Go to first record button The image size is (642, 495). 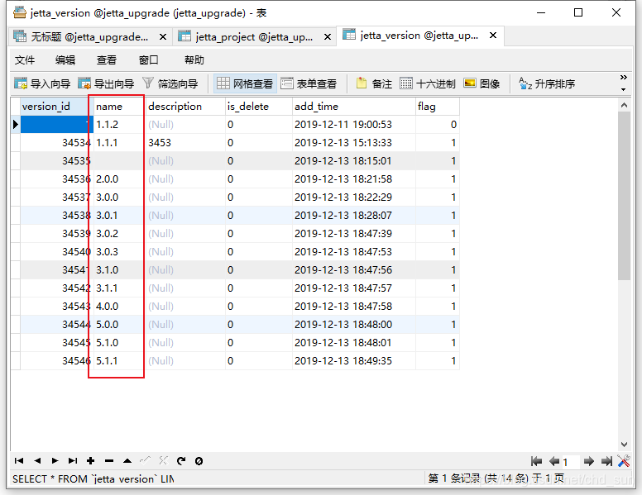[x=19, y=461]
